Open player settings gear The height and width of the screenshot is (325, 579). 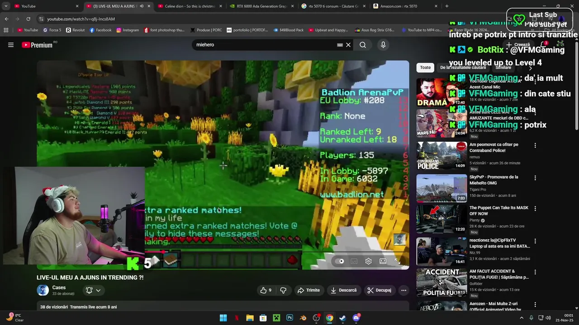369,261
